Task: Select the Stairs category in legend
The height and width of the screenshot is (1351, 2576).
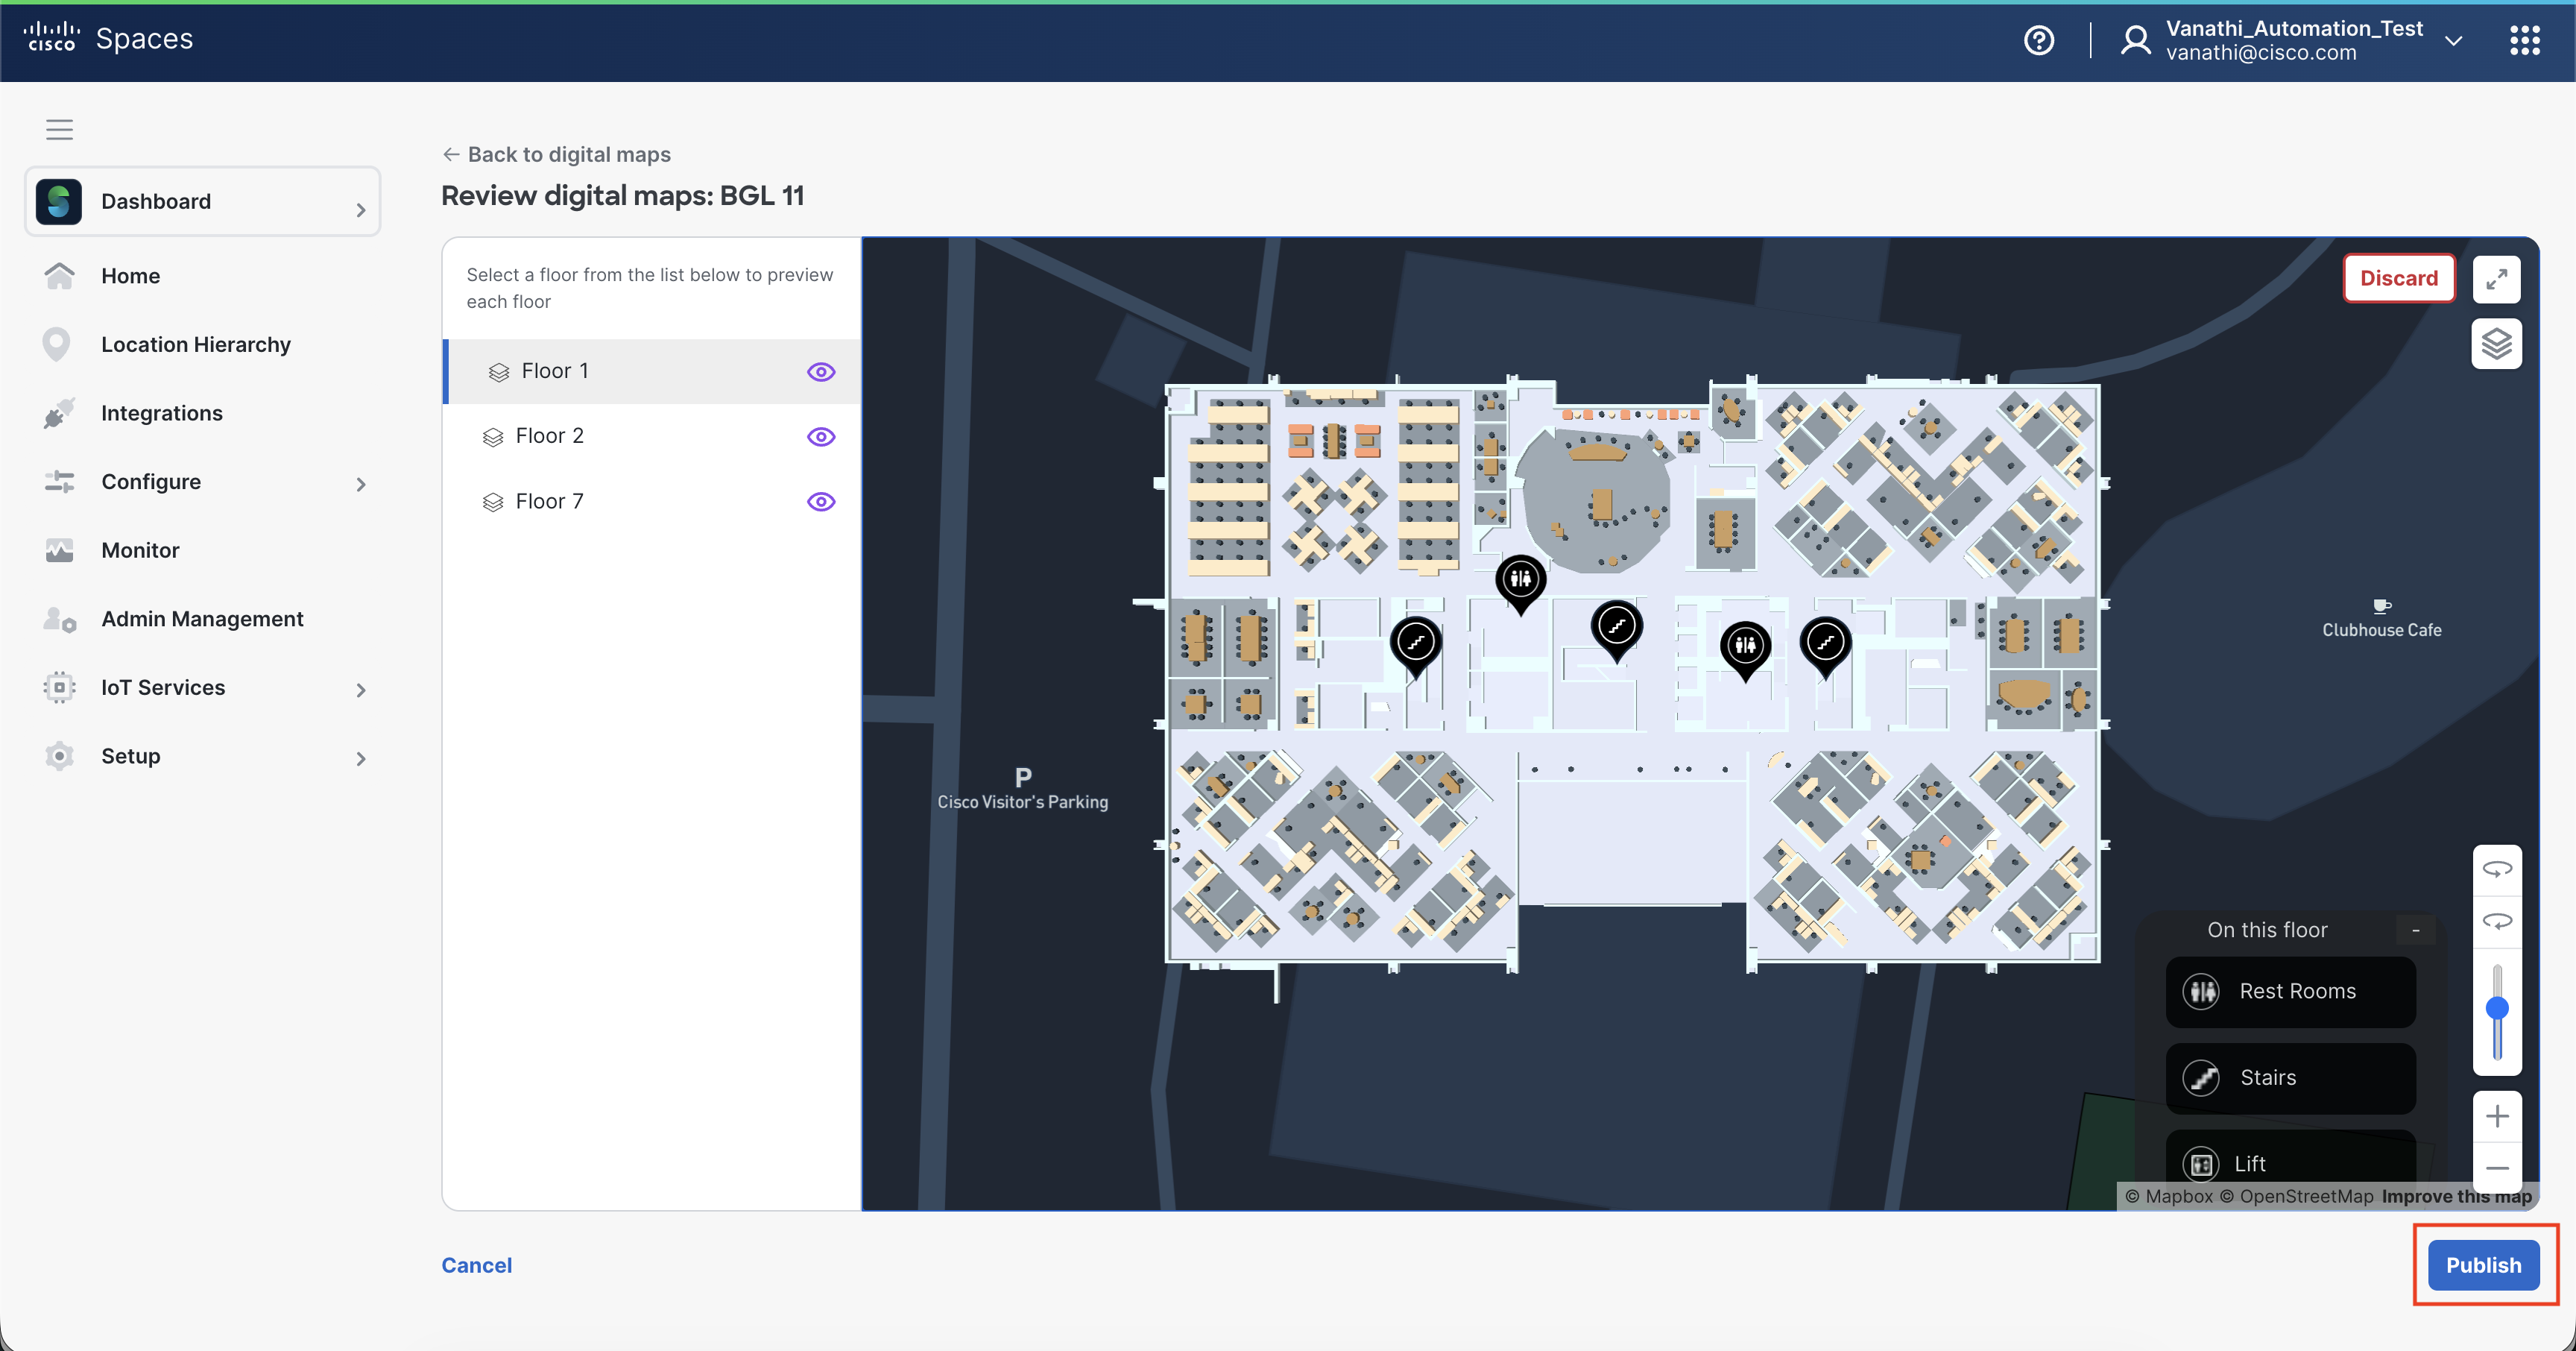Action: coord(2290,1077)
